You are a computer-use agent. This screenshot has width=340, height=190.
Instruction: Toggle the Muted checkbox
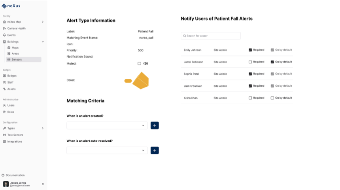coord(139,64)
